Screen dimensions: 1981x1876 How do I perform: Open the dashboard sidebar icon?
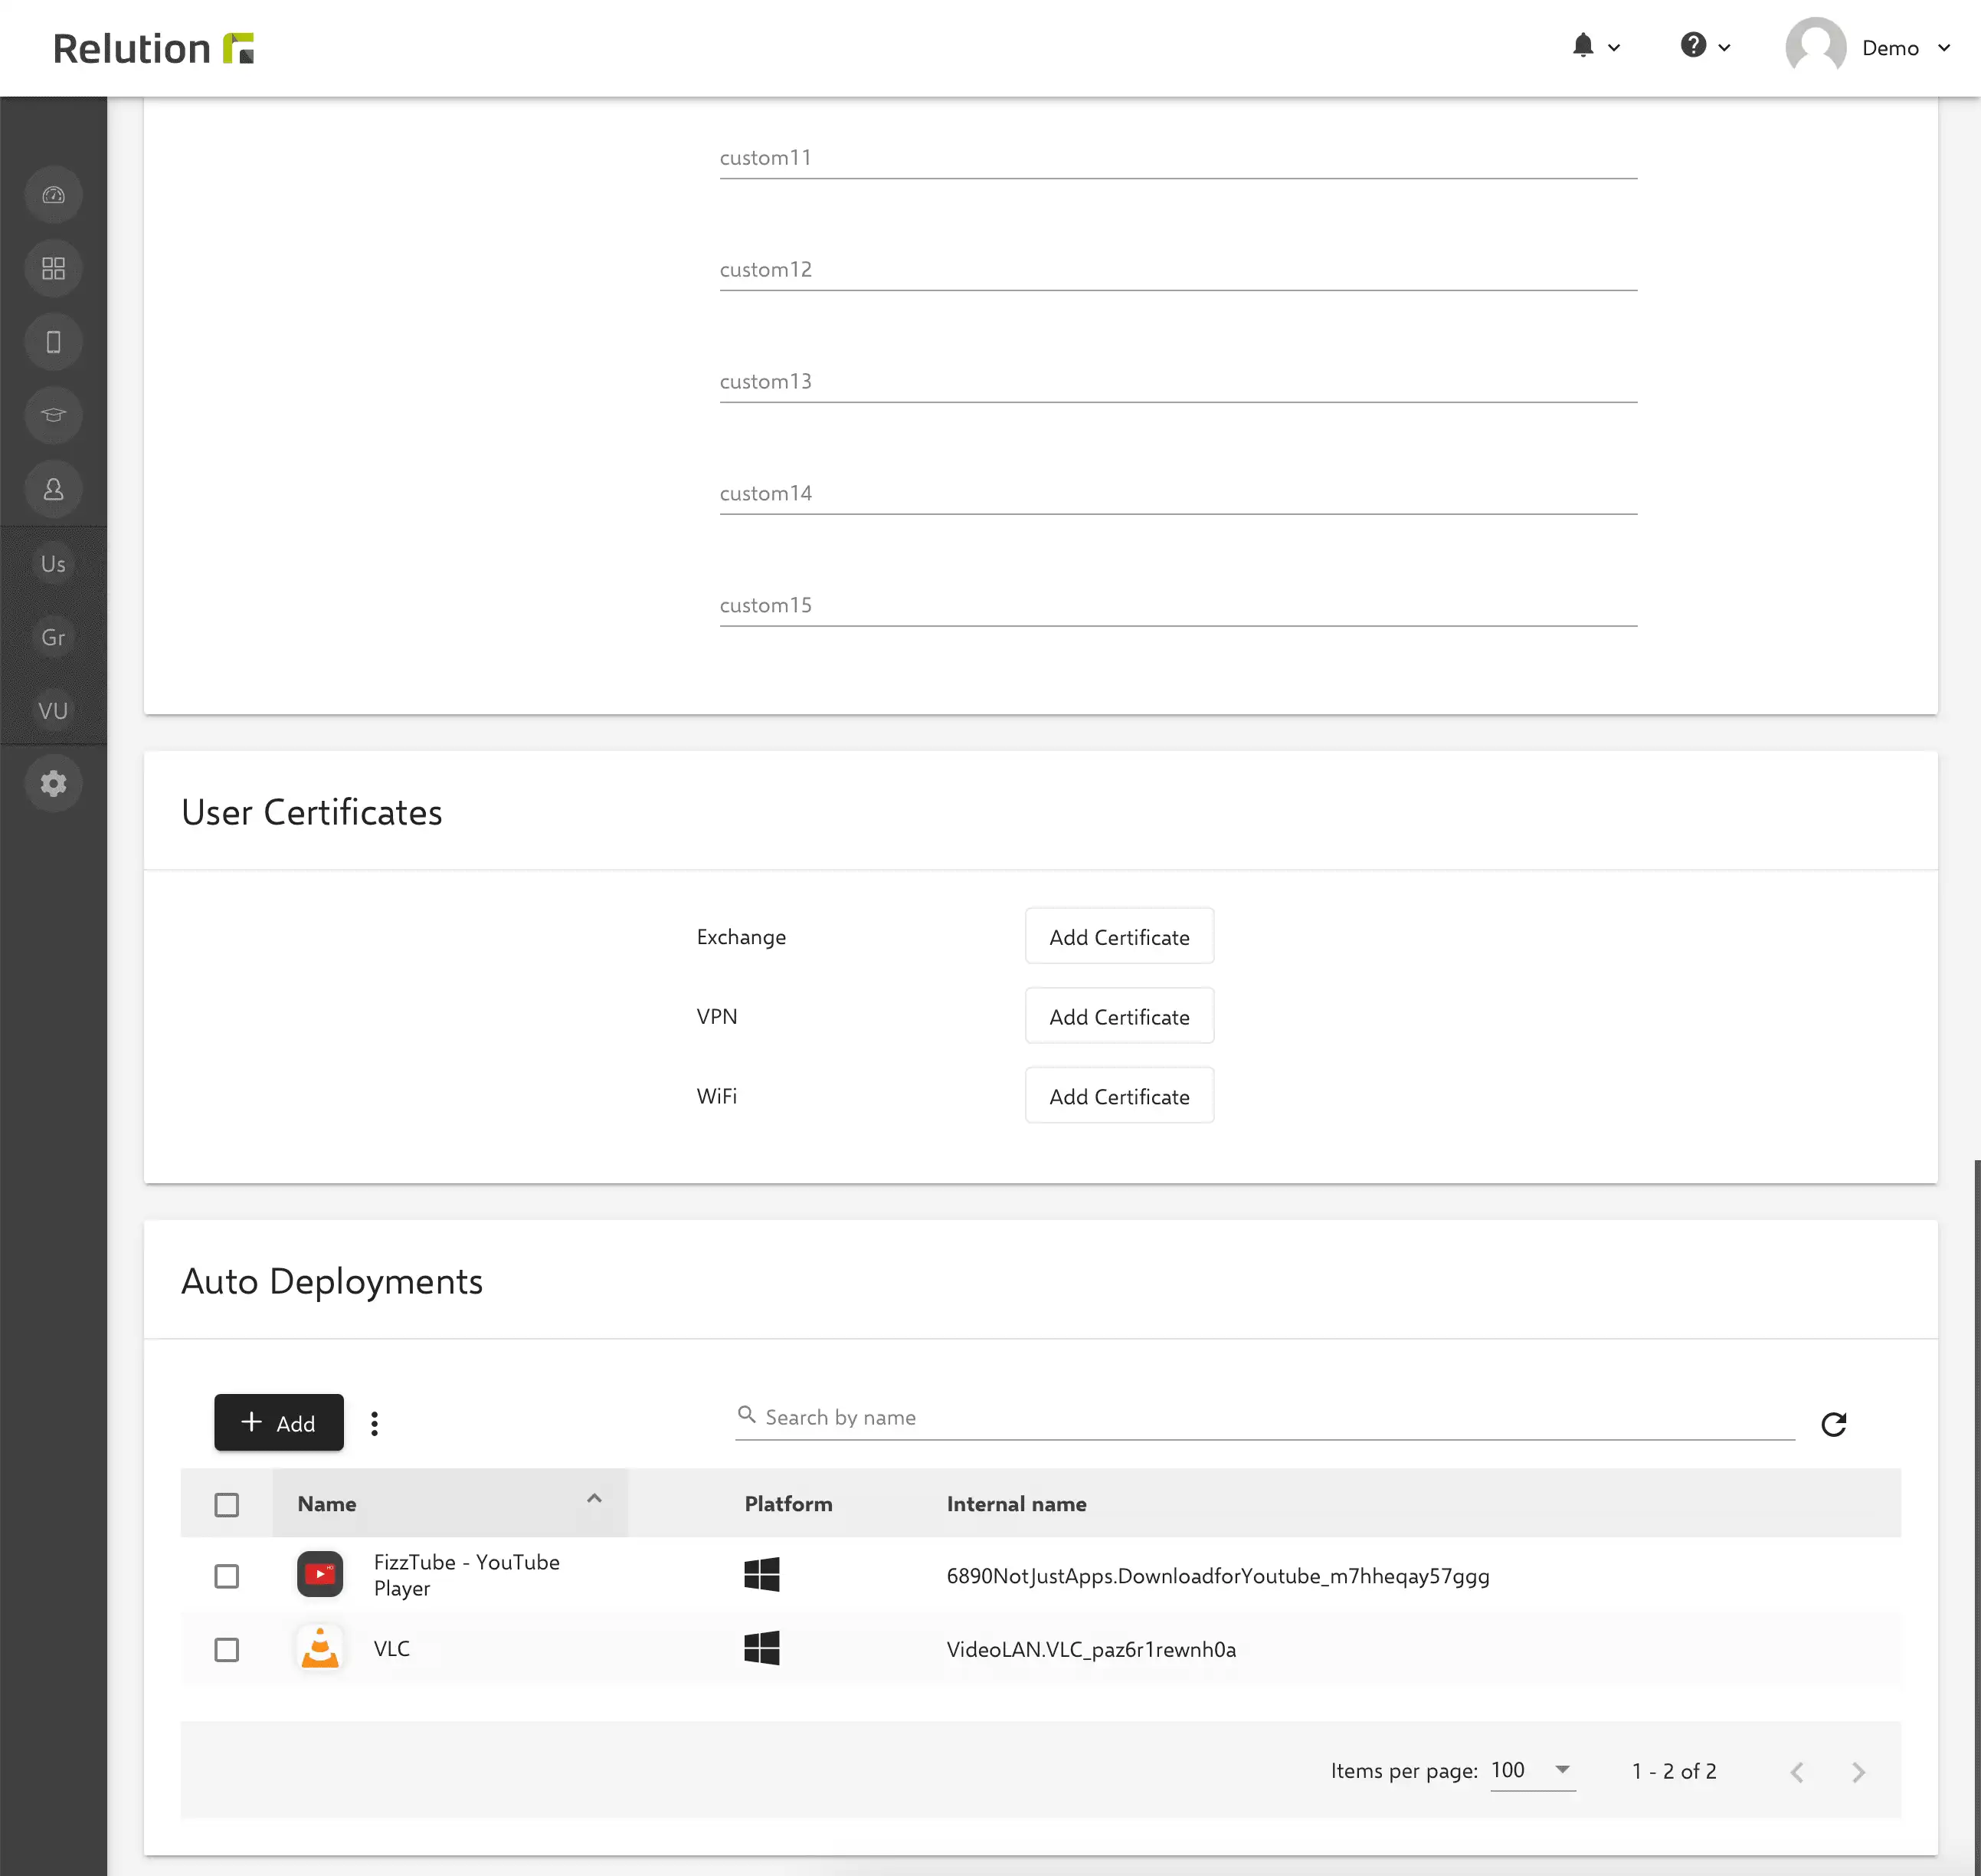pyautogui.click(x=53, y=195)
